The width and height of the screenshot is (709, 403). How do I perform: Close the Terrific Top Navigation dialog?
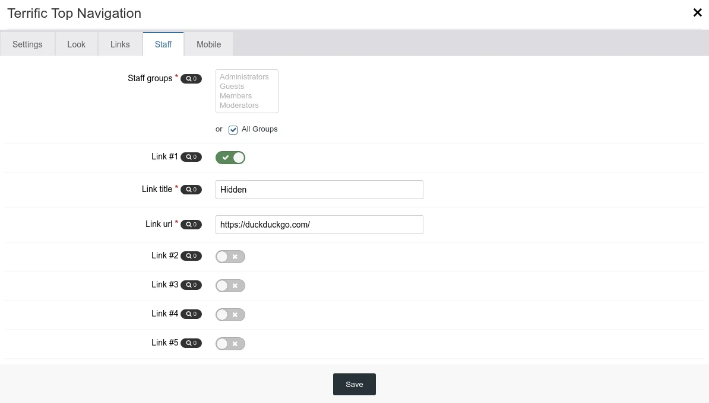pyautogui.click(x=697, y=13)
